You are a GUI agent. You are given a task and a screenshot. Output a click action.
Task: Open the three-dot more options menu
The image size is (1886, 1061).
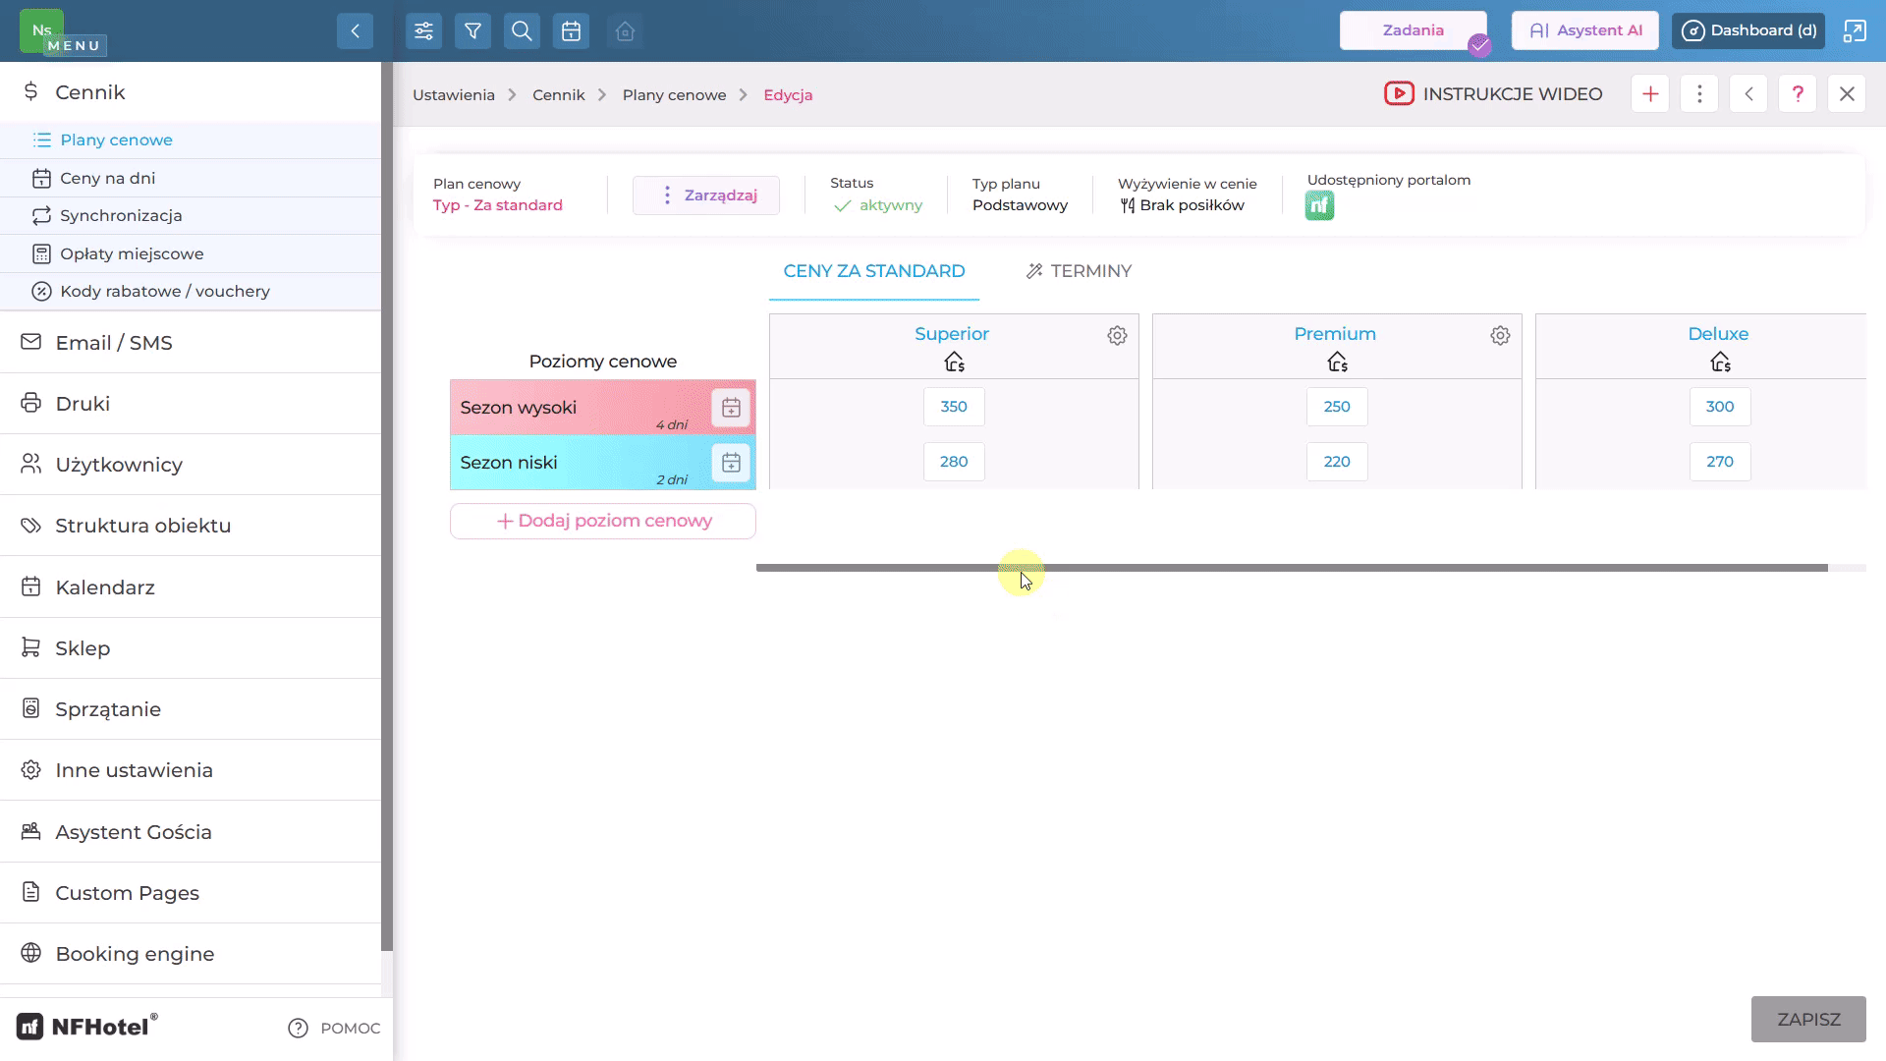point(1699,94)
